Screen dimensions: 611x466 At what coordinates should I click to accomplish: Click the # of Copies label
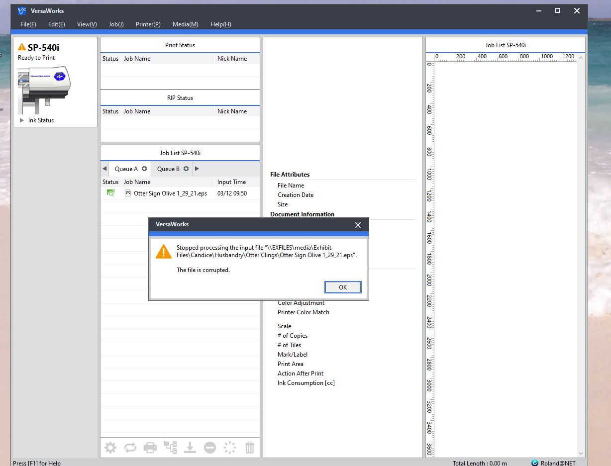[293, 336]
